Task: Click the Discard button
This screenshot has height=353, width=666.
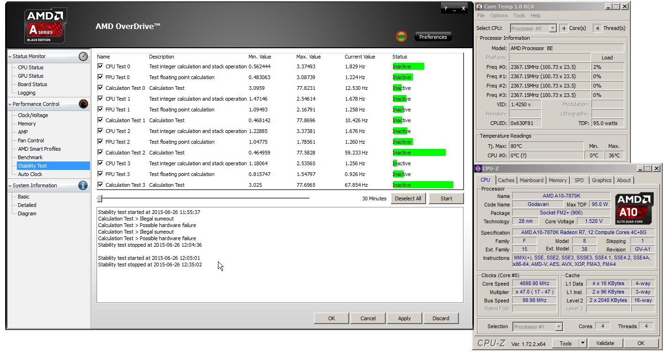Action: tap(441, 318)
